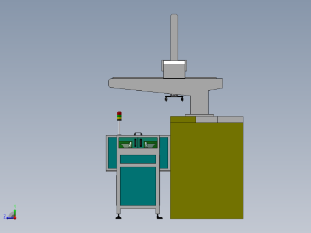This screenshot has width=311, height=233.
Task: Select the robot's long horizontal arm
Action: click(166, 86)
